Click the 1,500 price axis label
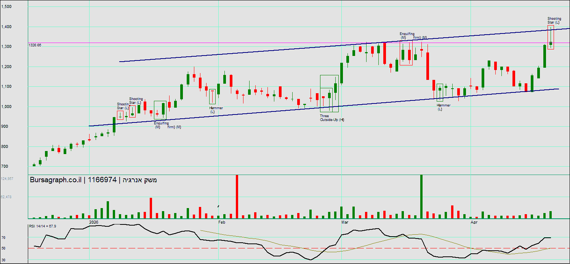This screenshot has width=570, height=264. 6,7
